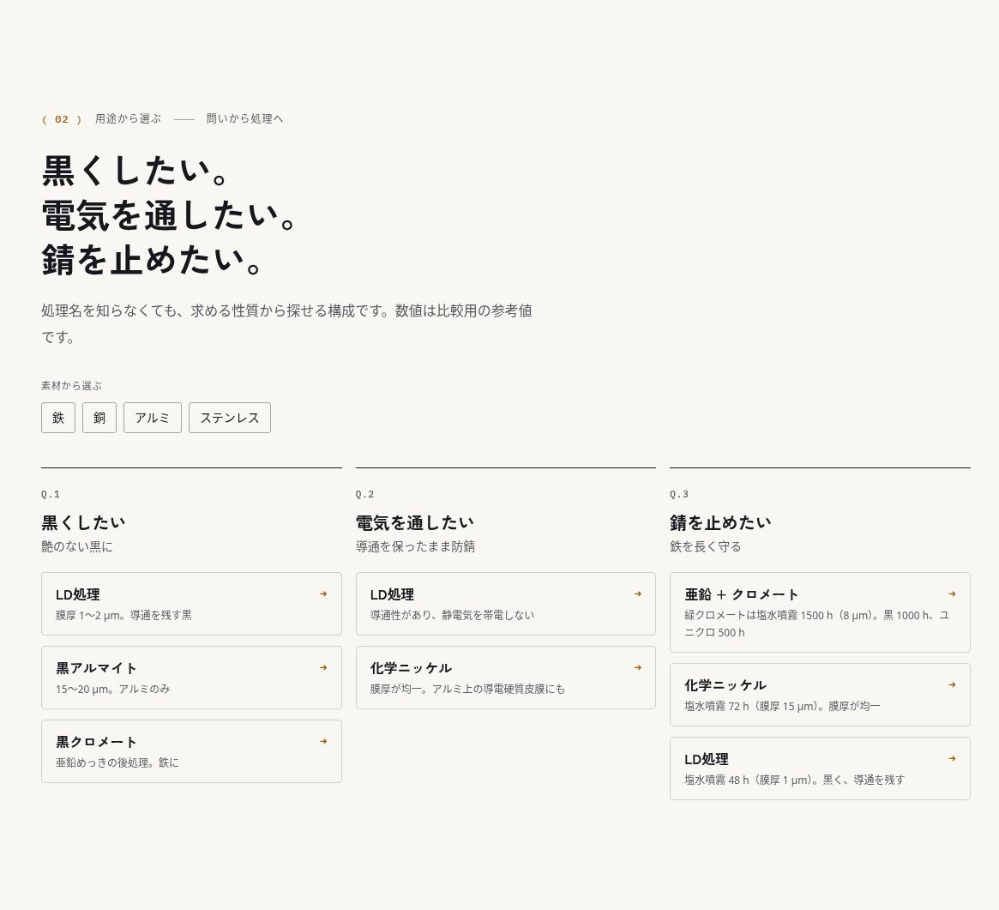999x910 pixels.
Task: Click the "問いから処理へ" text
Action: click(x=244, y=118)
